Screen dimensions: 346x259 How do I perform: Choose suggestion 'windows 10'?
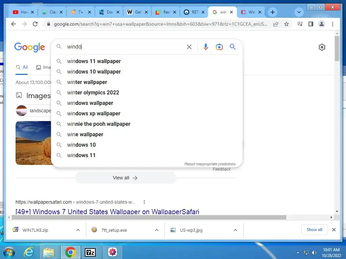(147, 145)
